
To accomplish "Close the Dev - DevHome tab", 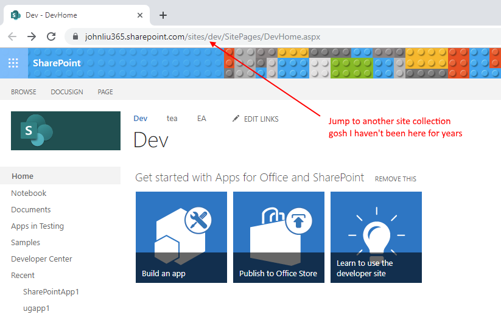I will (x=141, y=15).
